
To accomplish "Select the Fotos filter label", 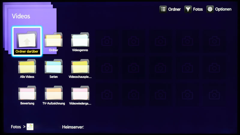I will pyautogui.click(x=198, y=9).
